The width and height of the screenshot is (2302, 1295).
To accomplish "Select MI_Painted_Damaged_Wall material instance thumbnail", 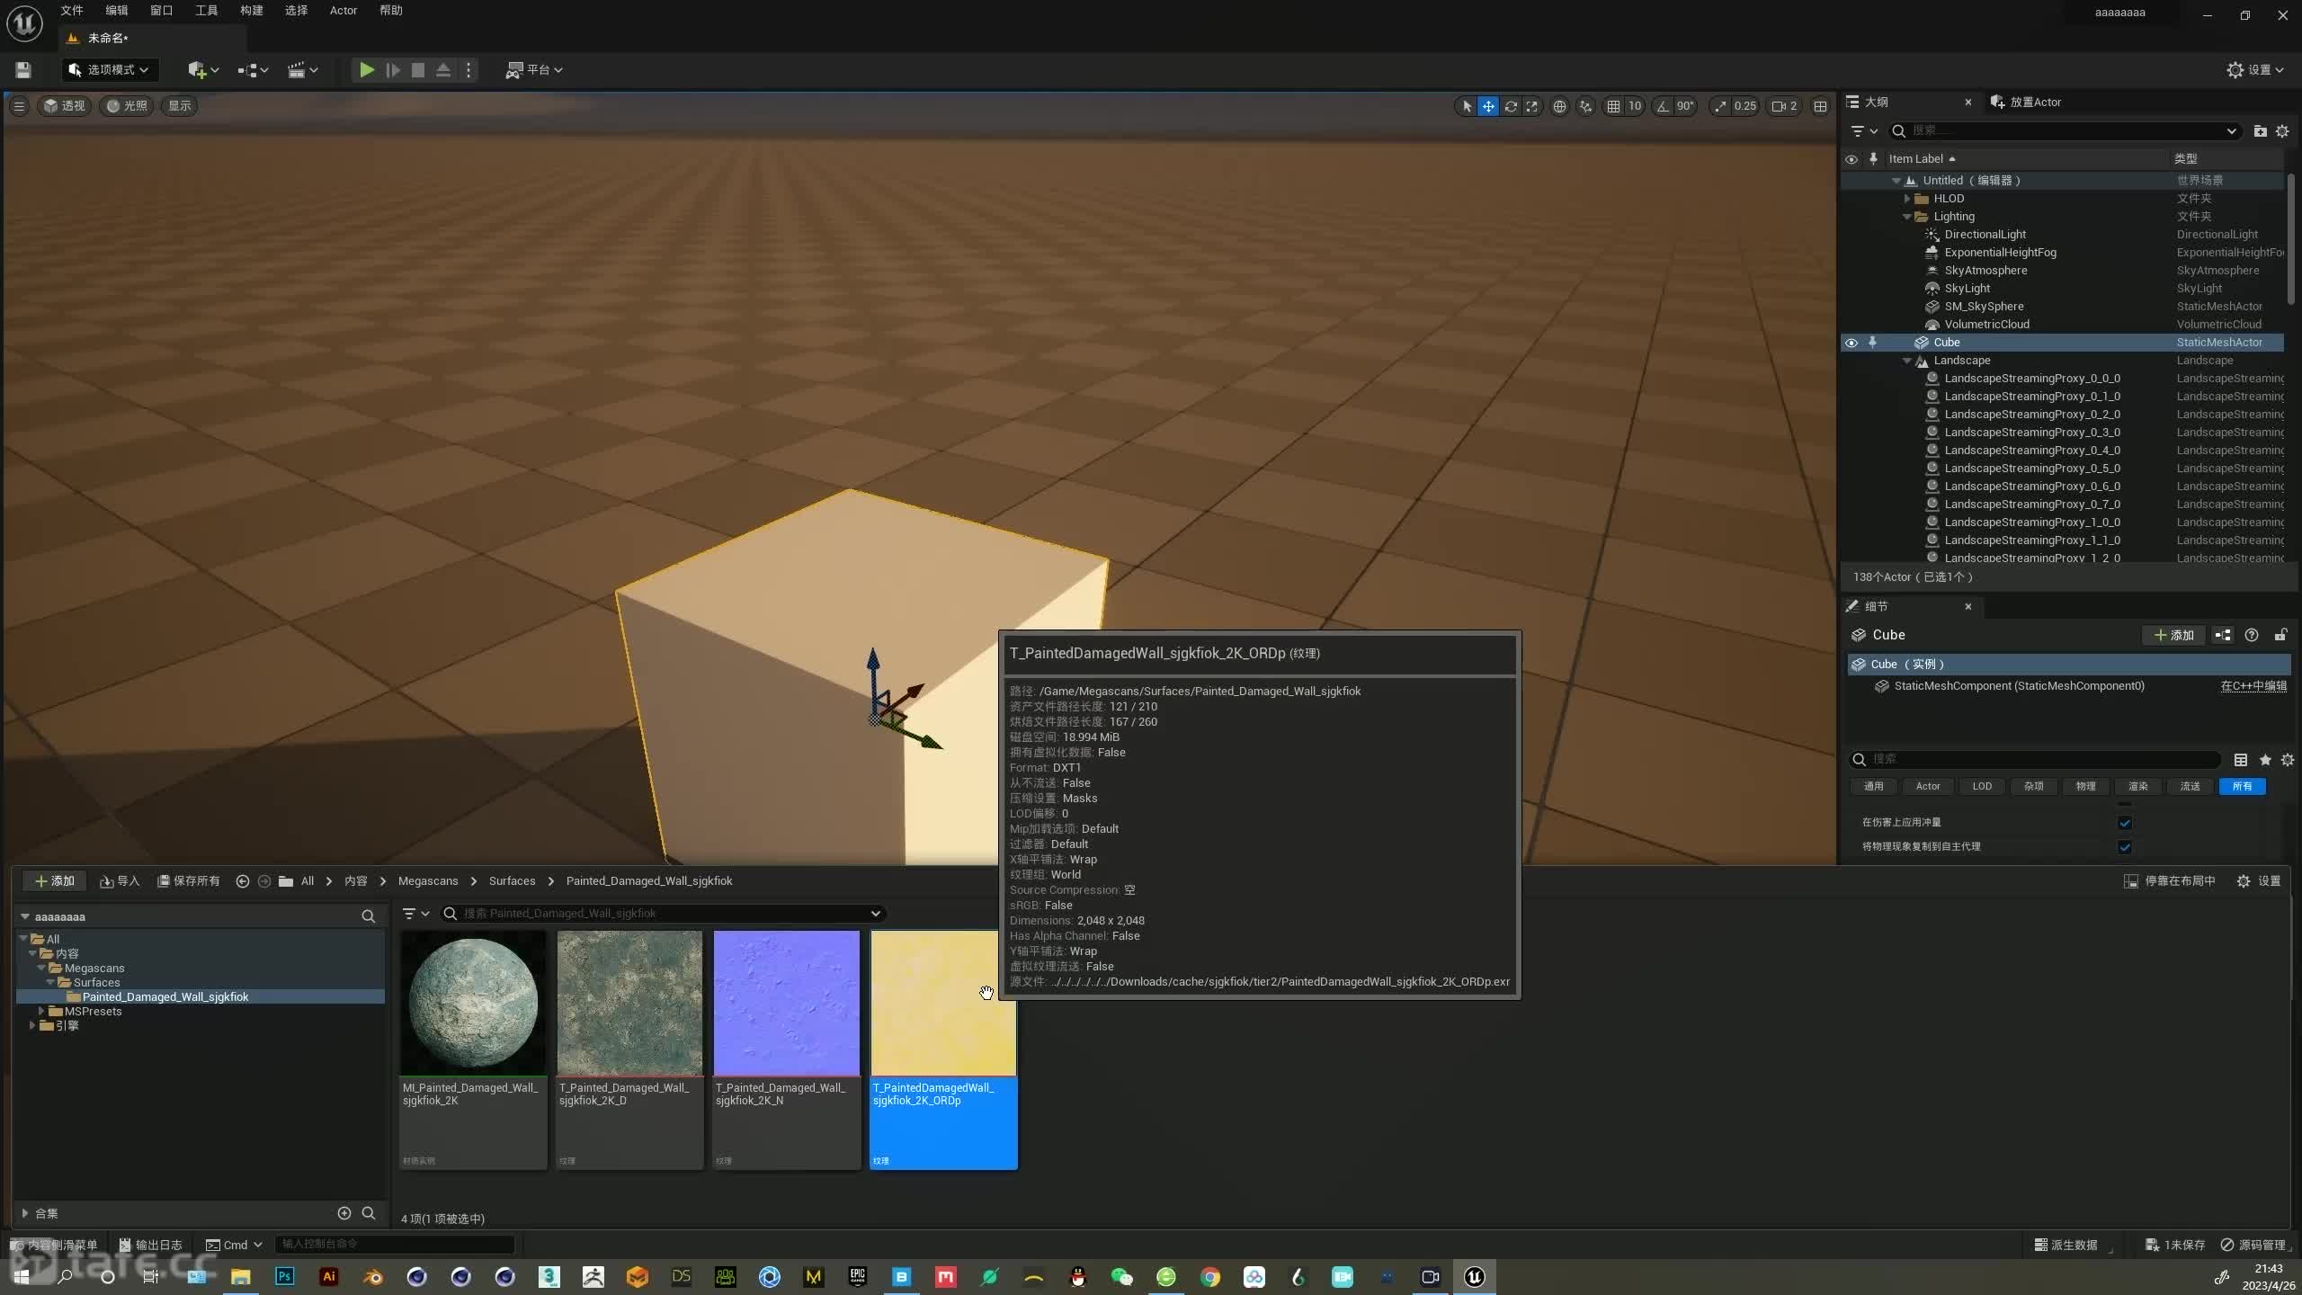I will click(473, 1003).
